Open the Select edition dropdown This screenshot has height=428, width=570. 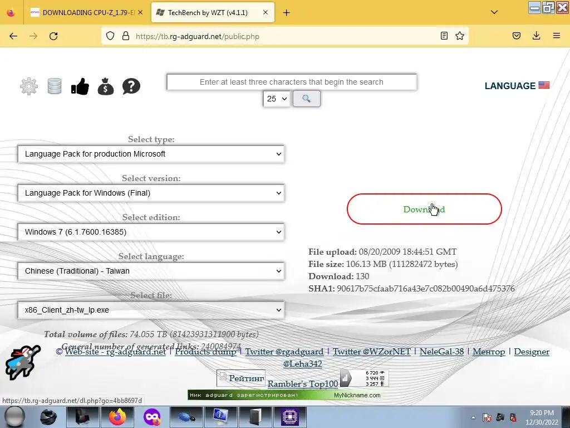coord(151,232)
